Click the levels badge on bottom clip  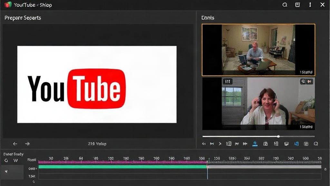[x=228, y=81]
